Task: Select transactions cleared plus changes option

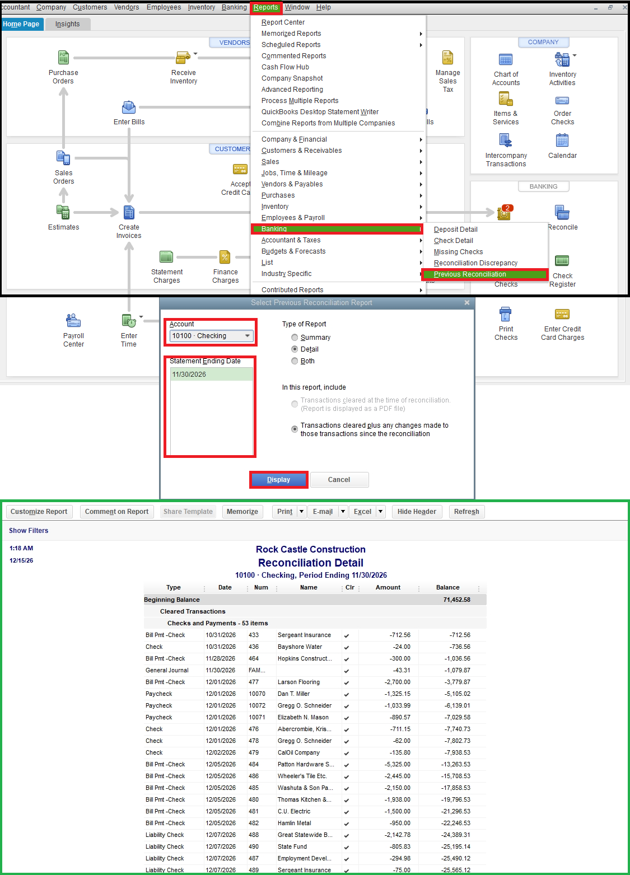Action: pyautogui.click(x=295, y=429)
